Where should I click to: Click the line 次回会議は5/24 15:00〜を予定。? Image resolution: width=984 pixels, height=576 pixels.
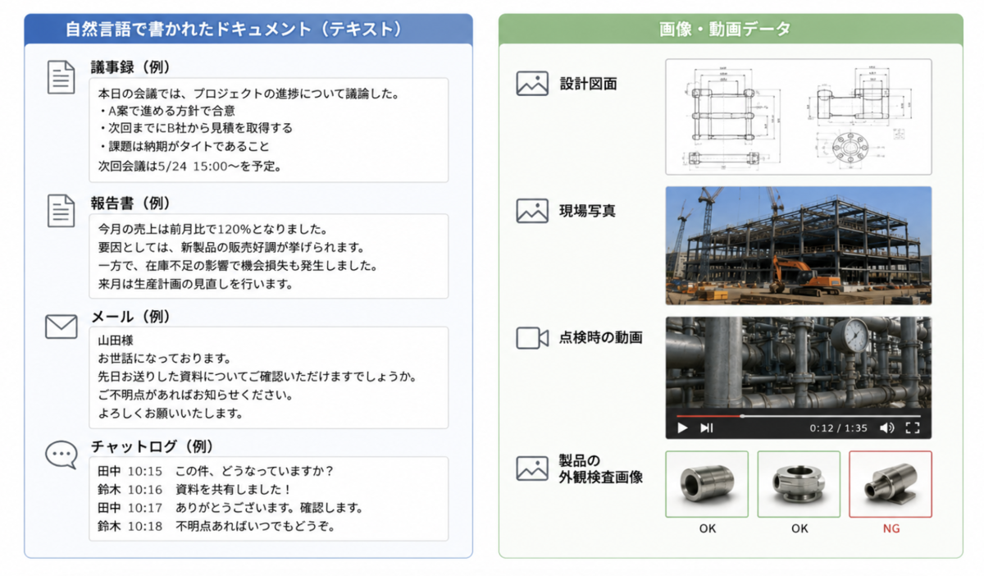tap(189, 166)
